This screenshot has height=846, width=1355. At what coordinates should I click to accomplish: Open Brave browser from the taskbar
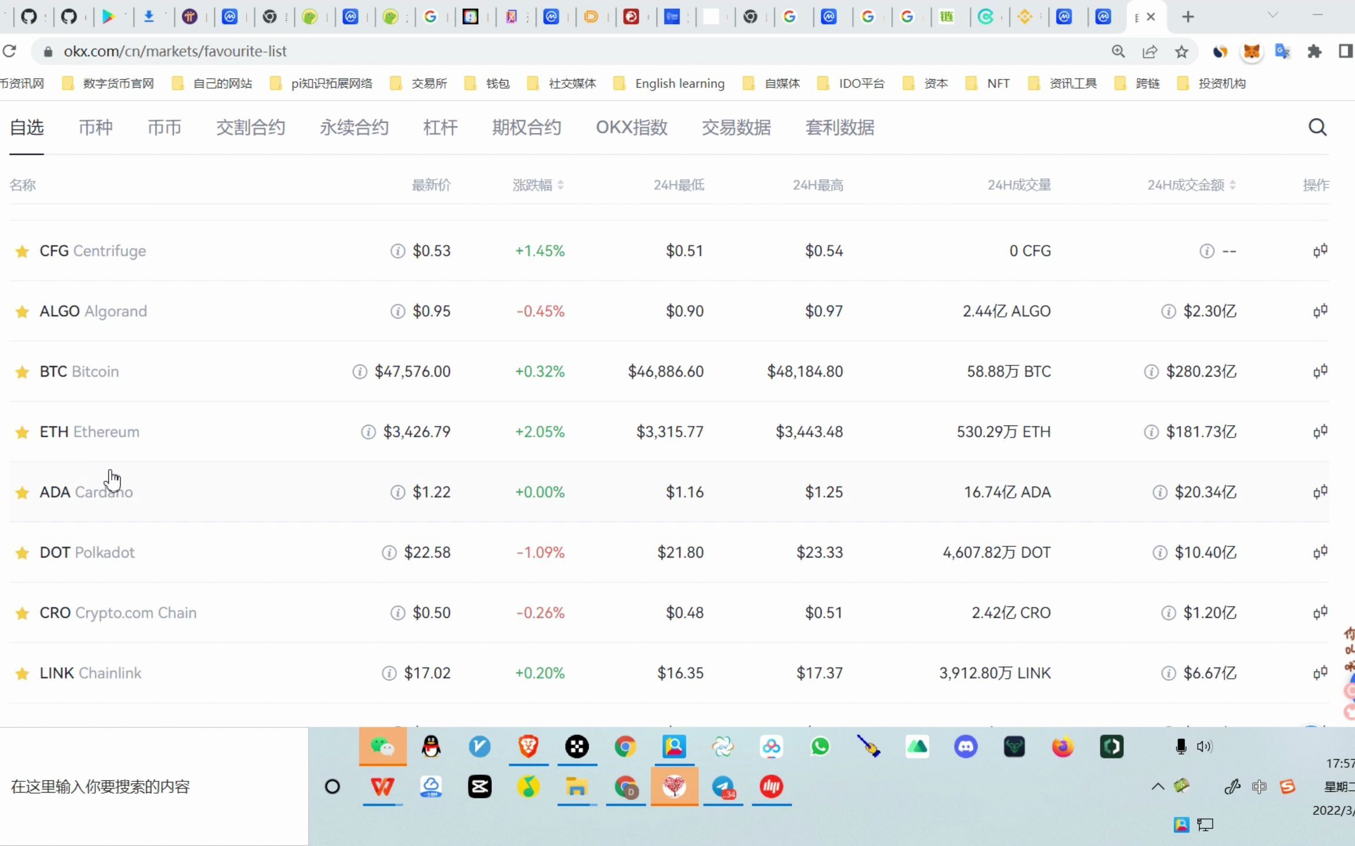[x=528, y=747]
